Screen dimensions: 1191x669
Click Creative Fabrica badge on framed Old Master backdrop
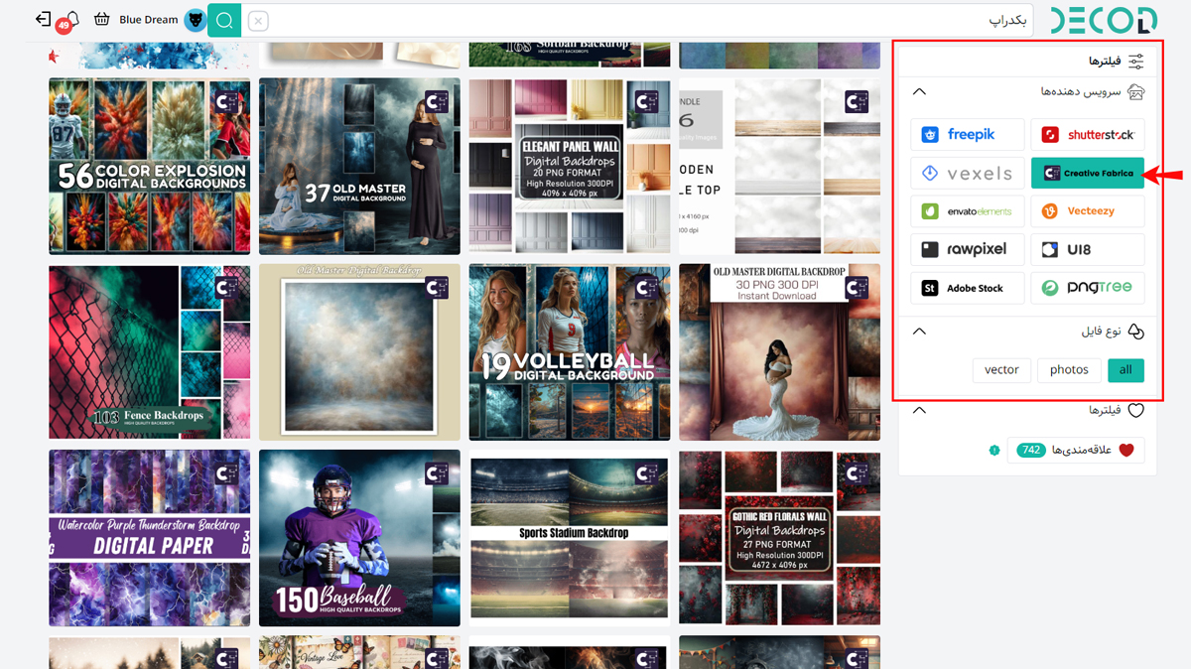(437, 288)
